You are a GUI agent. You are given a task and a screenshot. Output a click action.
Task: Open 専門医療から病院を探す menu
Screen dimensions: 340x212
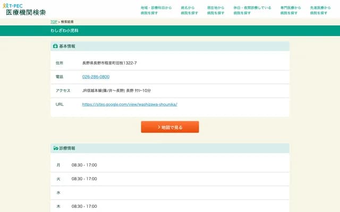pyautogui.click(x=291, y=10)
